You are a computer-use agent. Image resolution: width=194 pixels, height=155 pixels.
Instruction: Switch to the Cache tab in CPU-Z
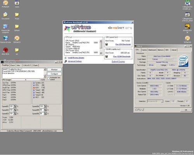pyautogui.click(x=144, y=50)
